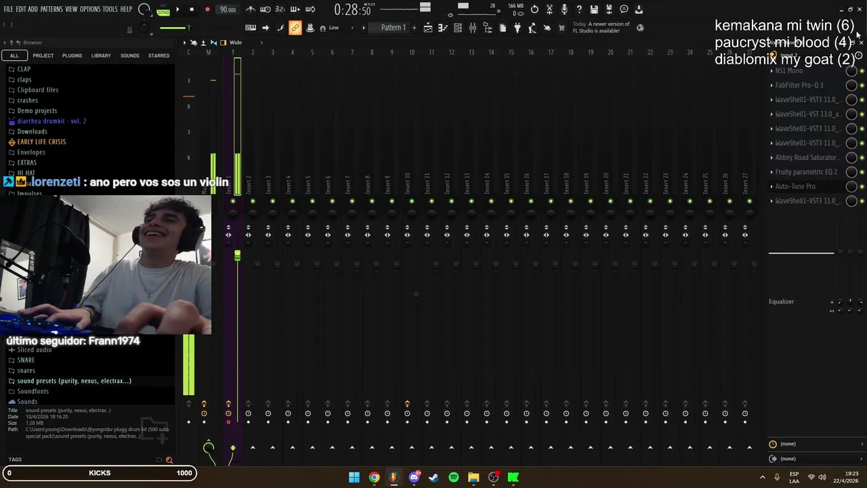Adjust the Auto-Tune Pro mix knob
Screen dimensions: 867x488
click(851, 186)
